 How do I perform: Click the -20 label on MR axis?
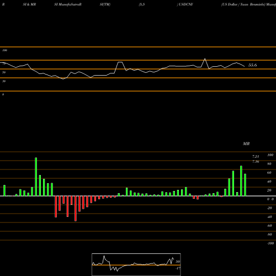tap(269, 208)
